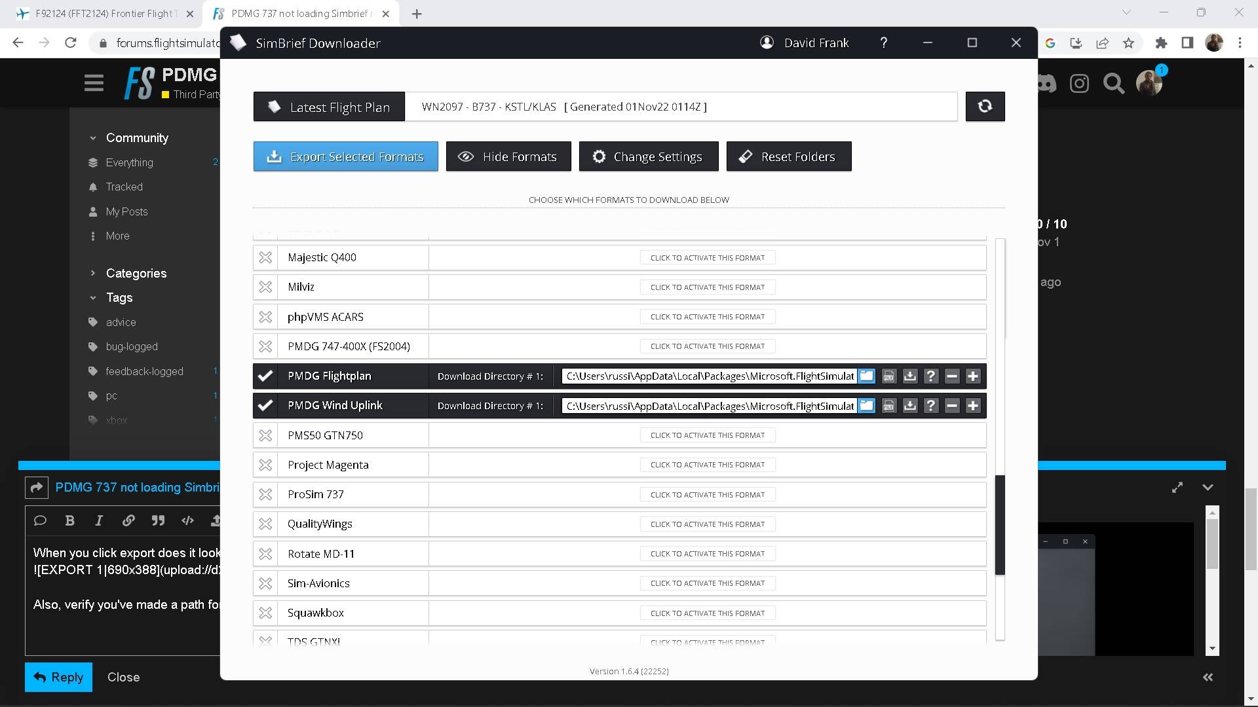Download PMDG Flightplan format individually
This screenshot has width=1258, height=707.
910,376
